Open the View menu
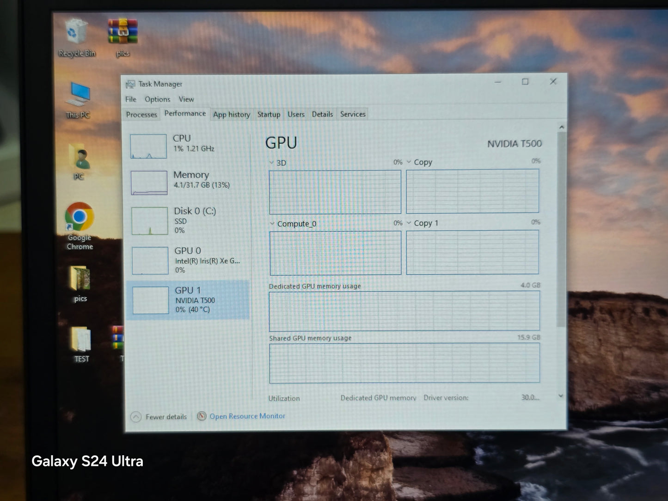Image resolution: width=668 pixels, height=501 pixels. click(186, 99)
